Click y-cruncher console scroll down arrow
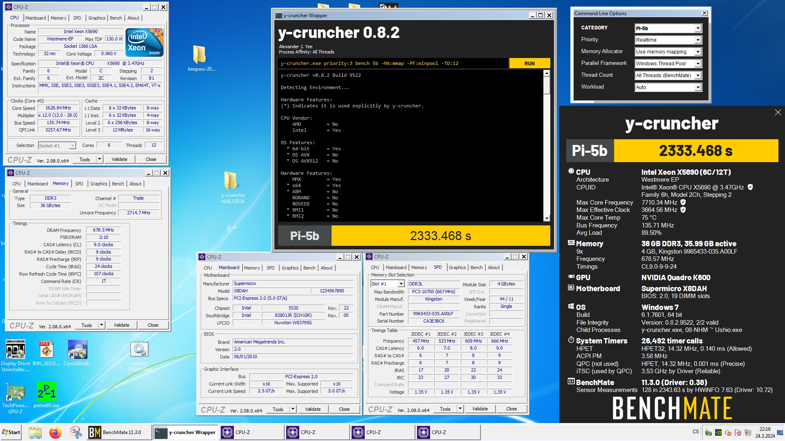 (547, 218)
